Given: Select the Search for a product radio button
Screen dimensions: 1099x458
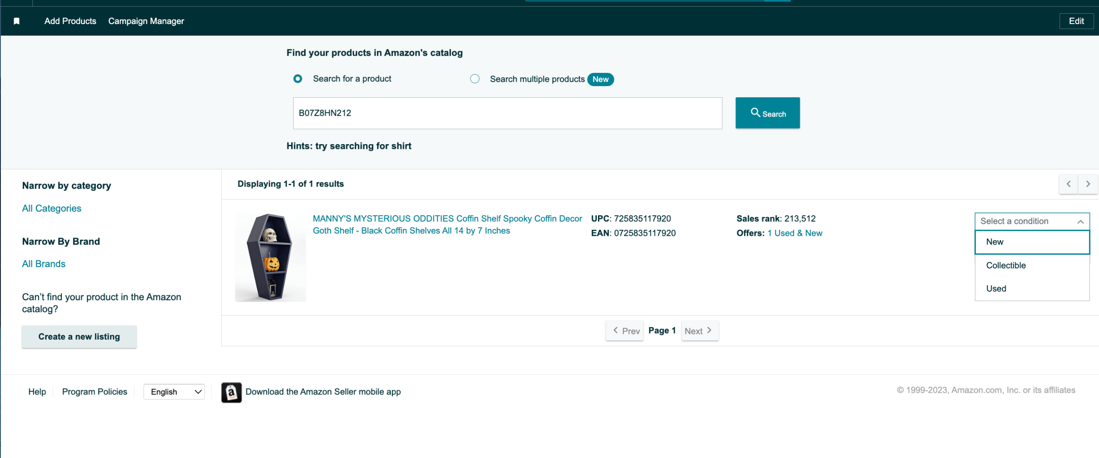Looking at the screenshot, I should (x=298, y=78).
